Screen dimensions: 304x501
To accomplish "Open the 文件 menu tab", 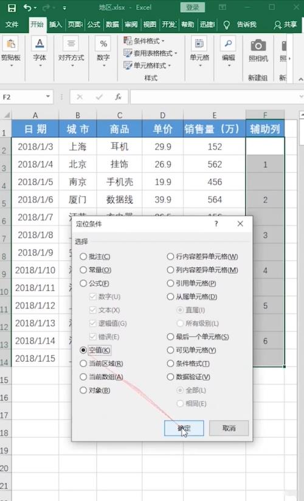I will click(x=12, y=24).
